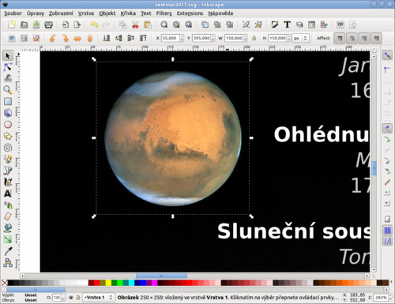Viewport: 395px width, 304px height.
Task: Rotate selection 90° counter-clockwise icon
Action: (53, 39)
